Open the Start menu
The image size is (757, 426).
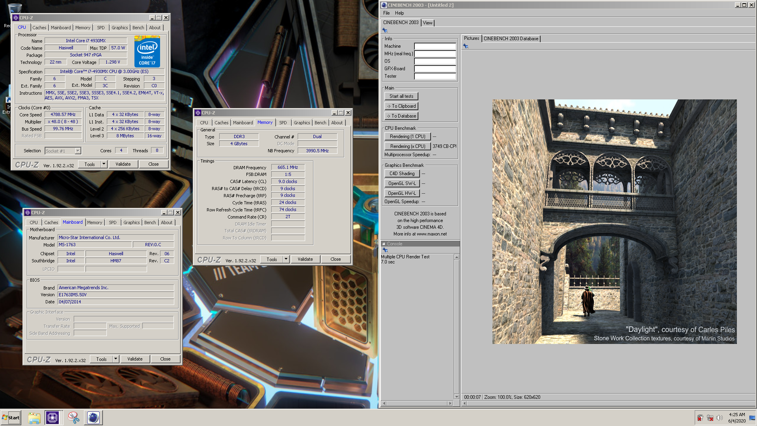coord(11,417)
